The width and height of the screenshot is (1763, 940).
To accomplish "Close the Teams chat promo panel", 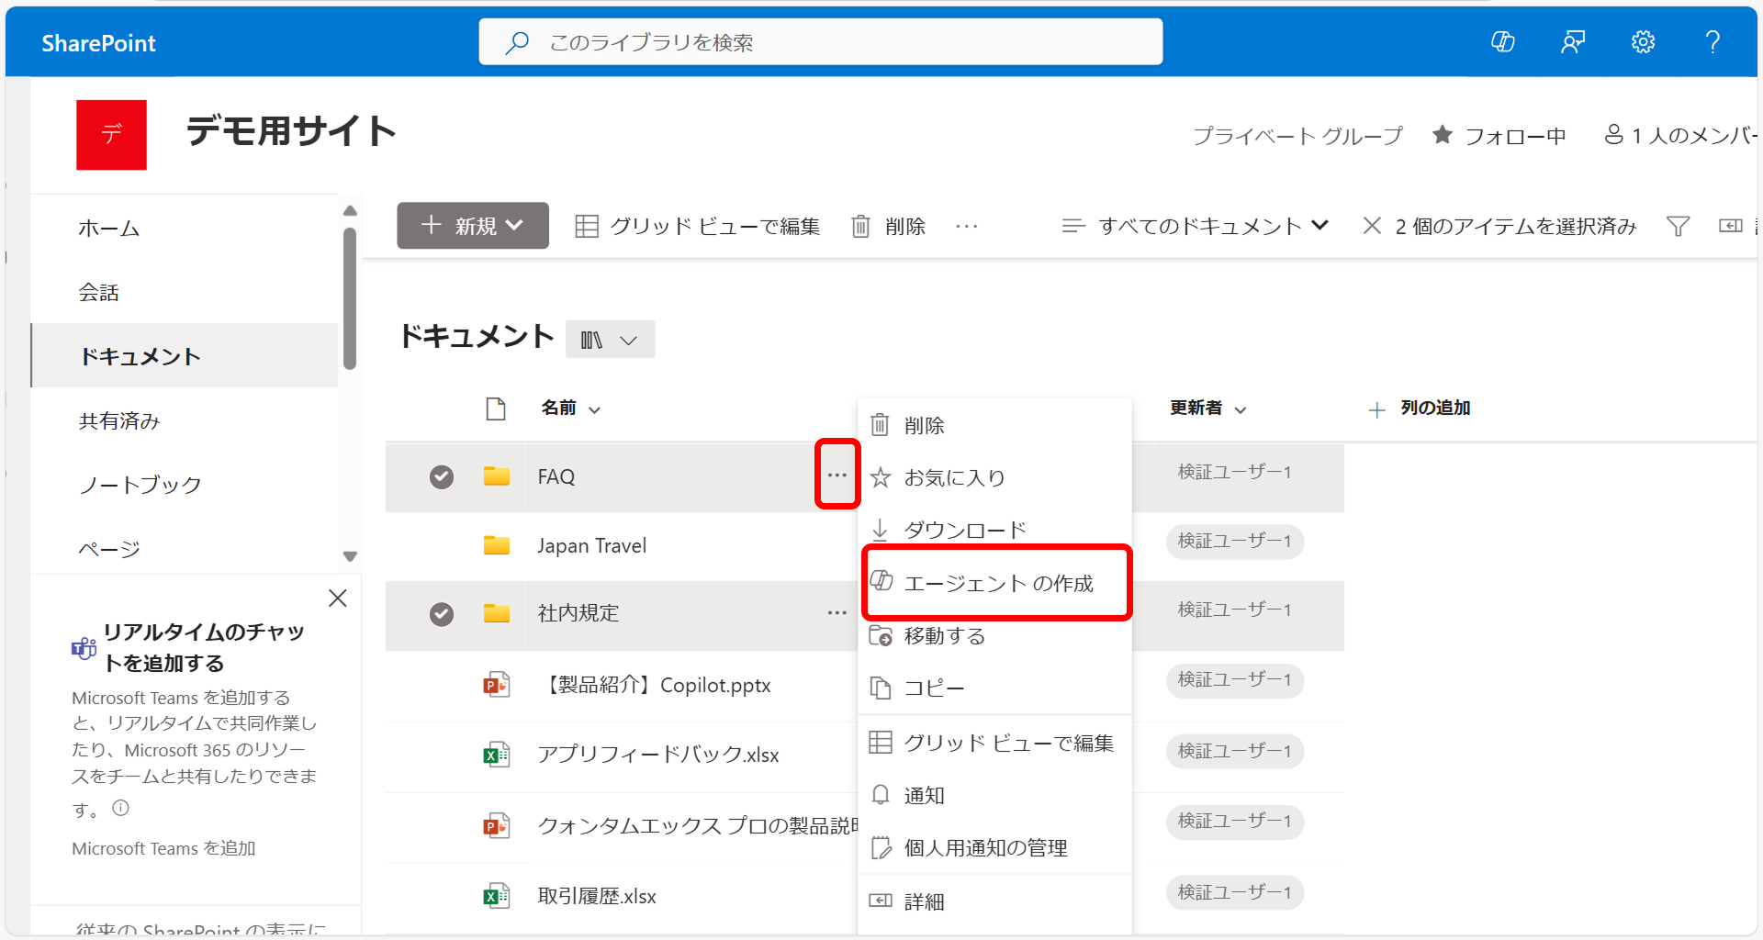I will (338, 599).
